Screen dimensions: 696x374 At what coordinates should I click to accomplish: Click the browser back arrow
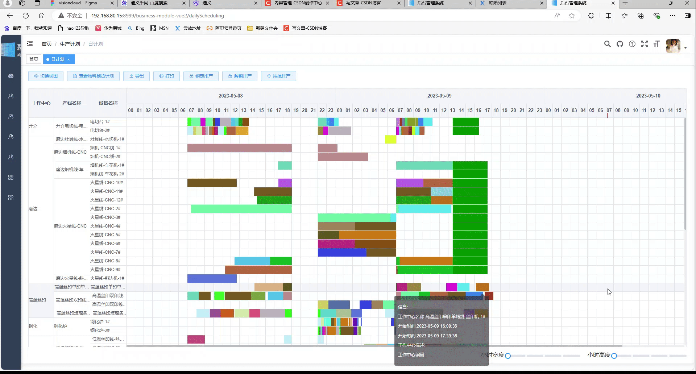tap(10, 16)
